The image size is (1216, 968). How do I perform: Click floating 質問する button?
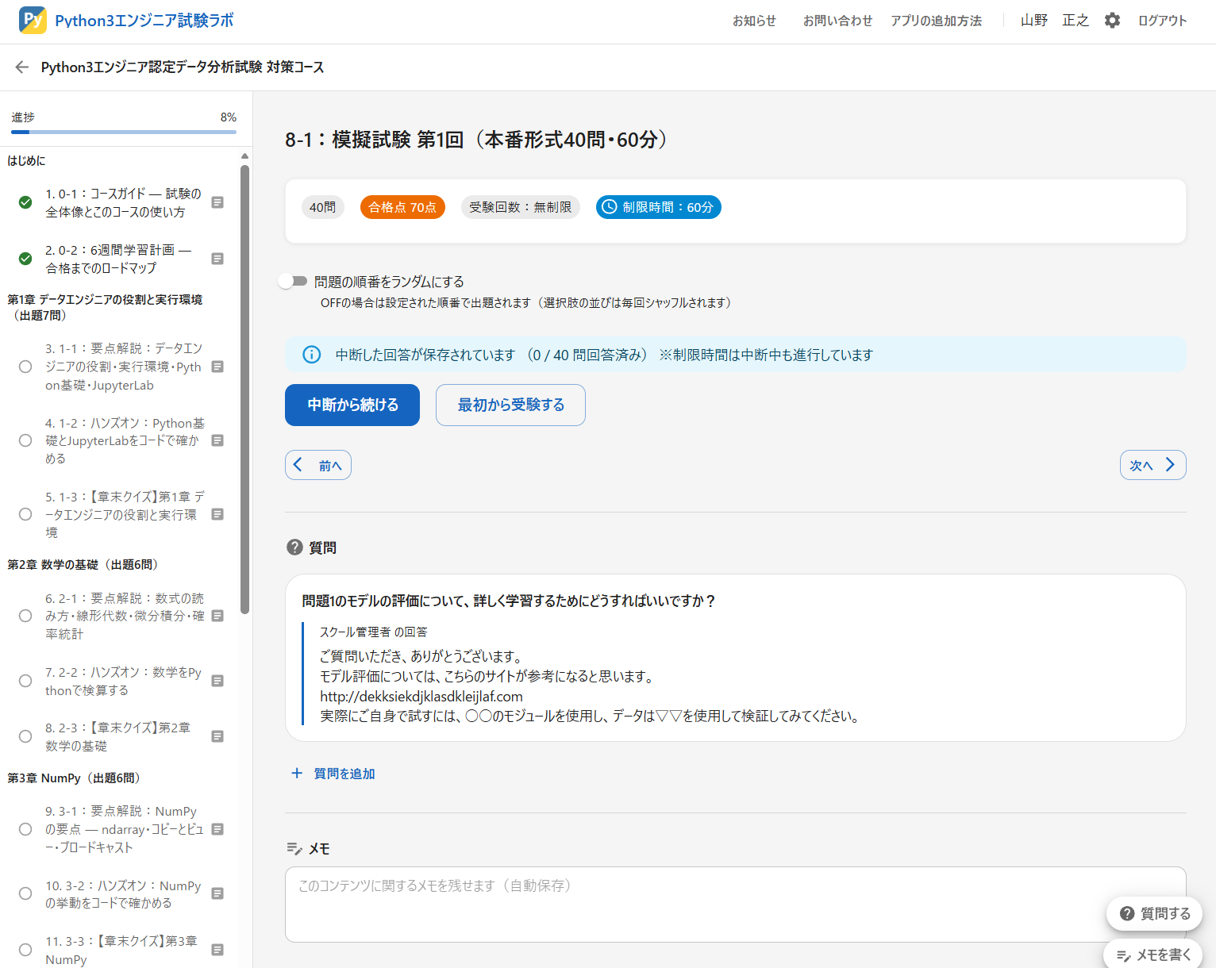tap(1154, 913)
